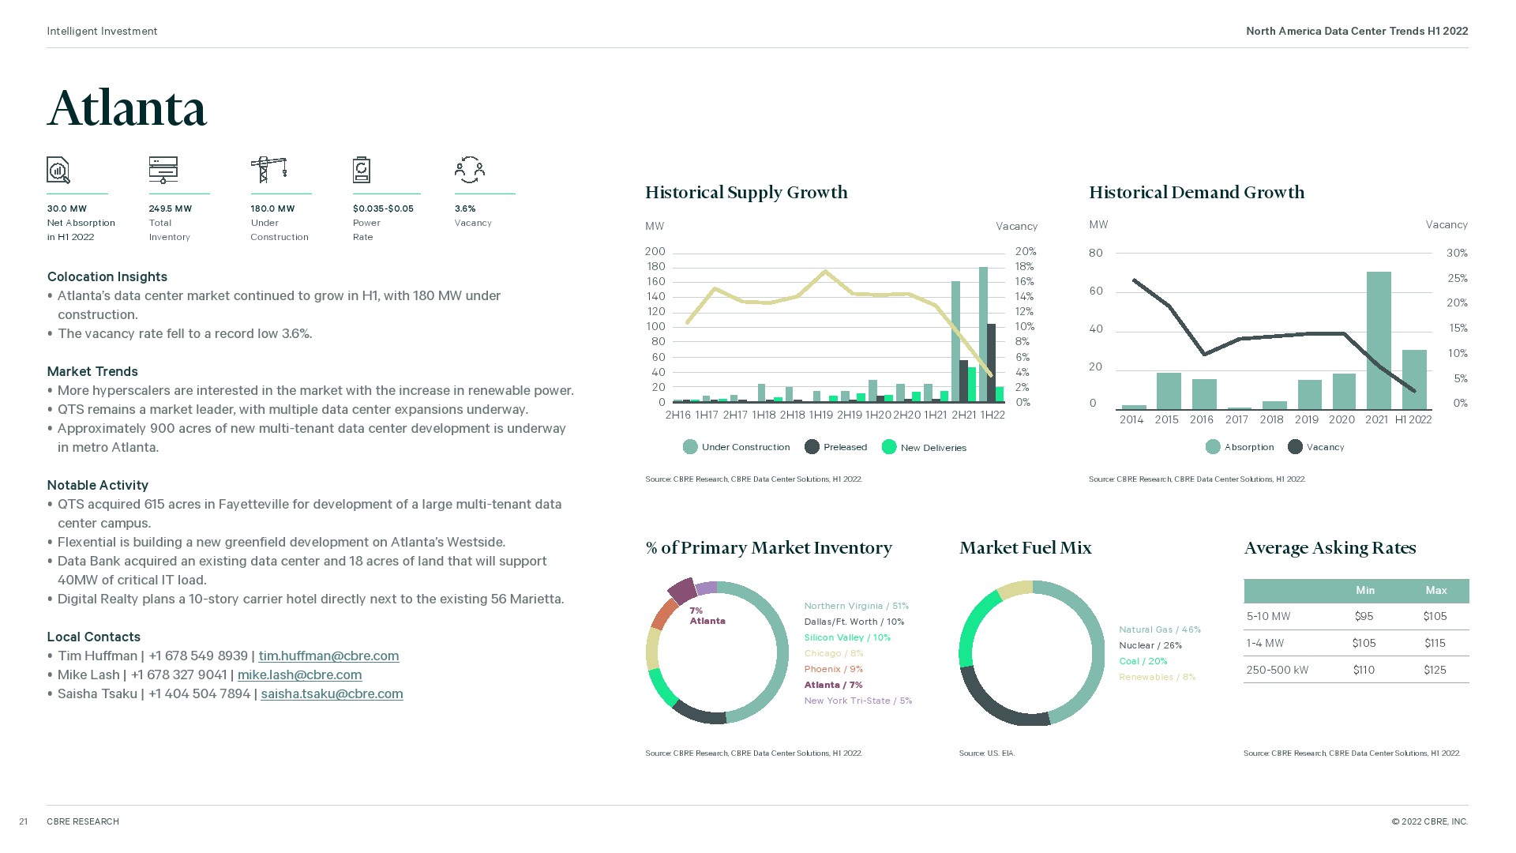This screenshot has height=853, width=1516.
Task: Click the Preleased legend dark circle
Action: pos(812,447)
